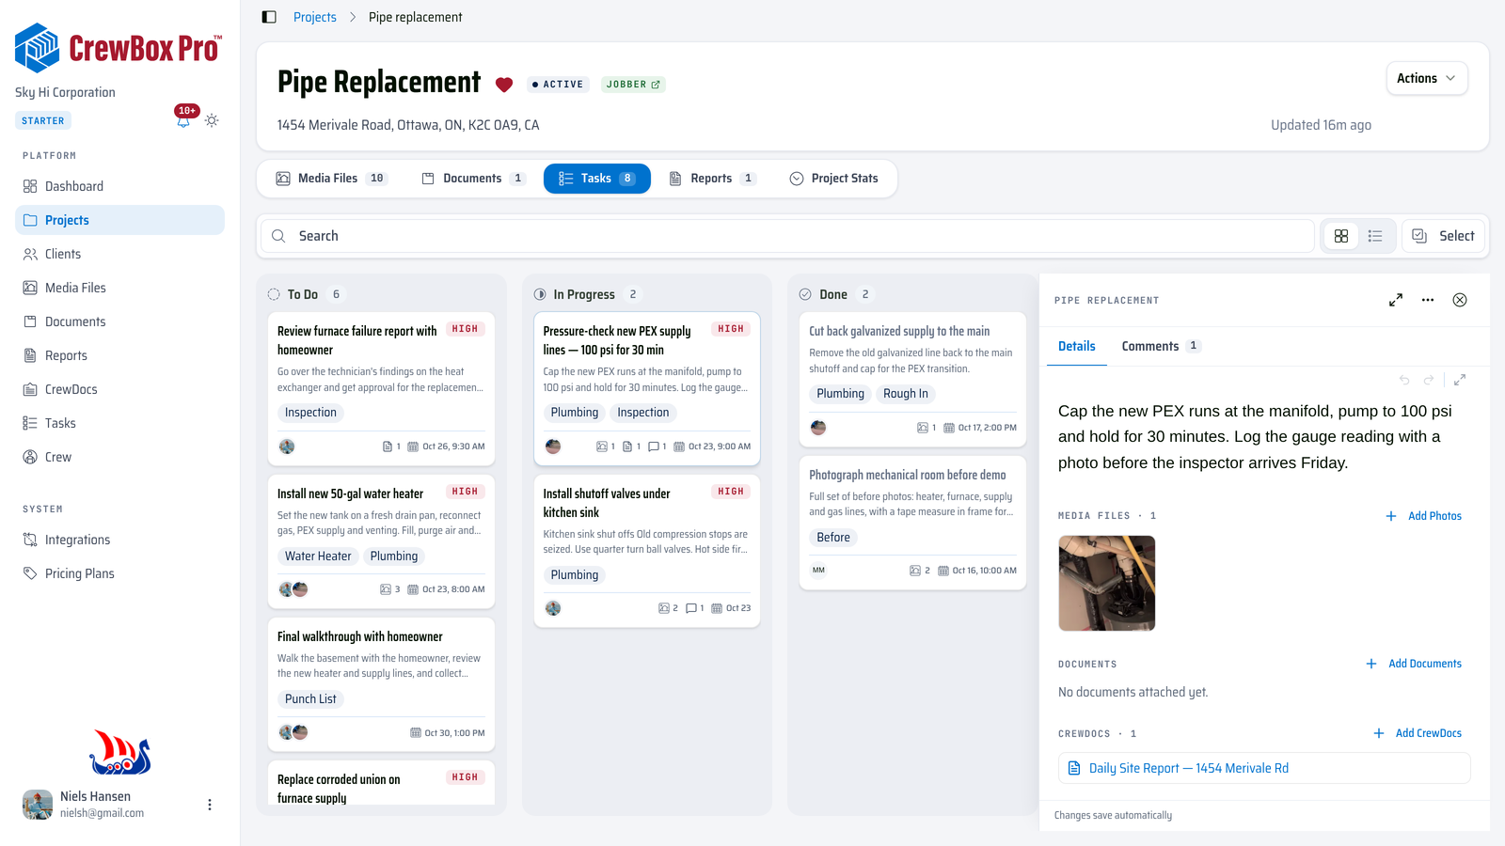Click Inspection tag on Review furnace card
The image size is (1505, 846).
pyautogui.click(x=310, y=413)
